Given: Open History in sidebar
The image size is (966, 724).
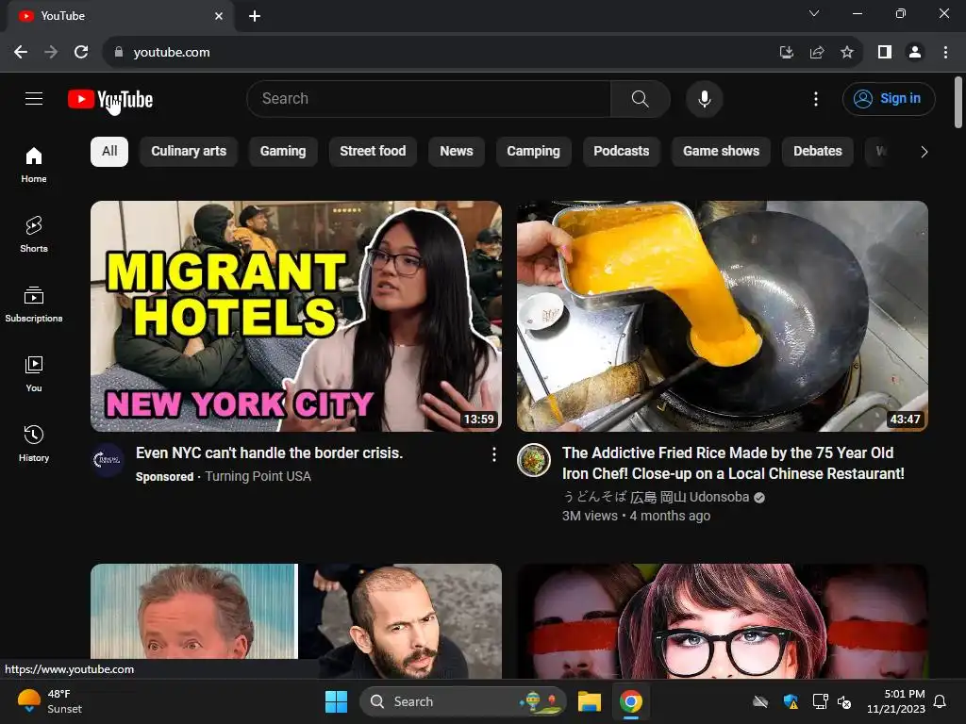Looking at the screenshot, I should pos(34,443).
